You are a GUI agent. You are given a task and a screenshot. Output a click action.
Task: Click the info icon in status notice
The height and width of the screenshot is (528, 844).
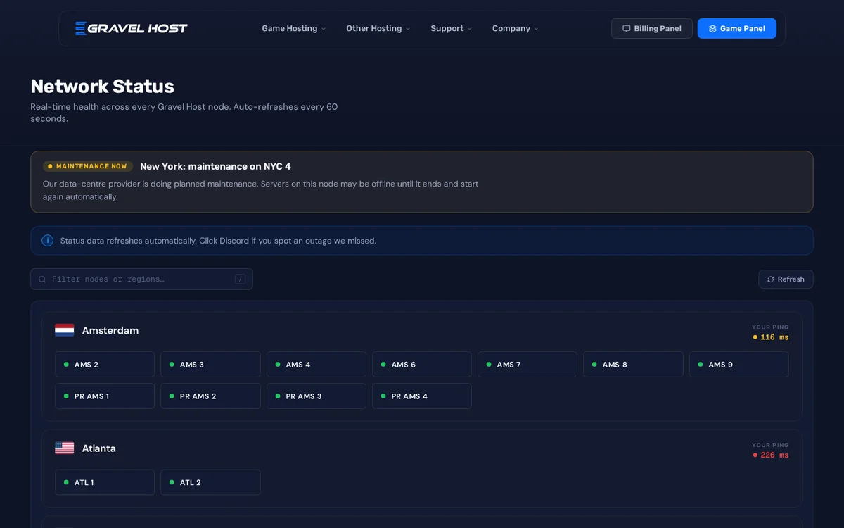click(47, 240)
